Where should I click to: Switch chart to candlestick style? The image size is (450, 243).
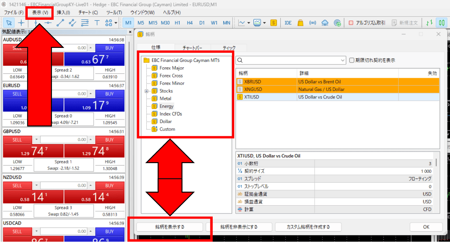442,23
